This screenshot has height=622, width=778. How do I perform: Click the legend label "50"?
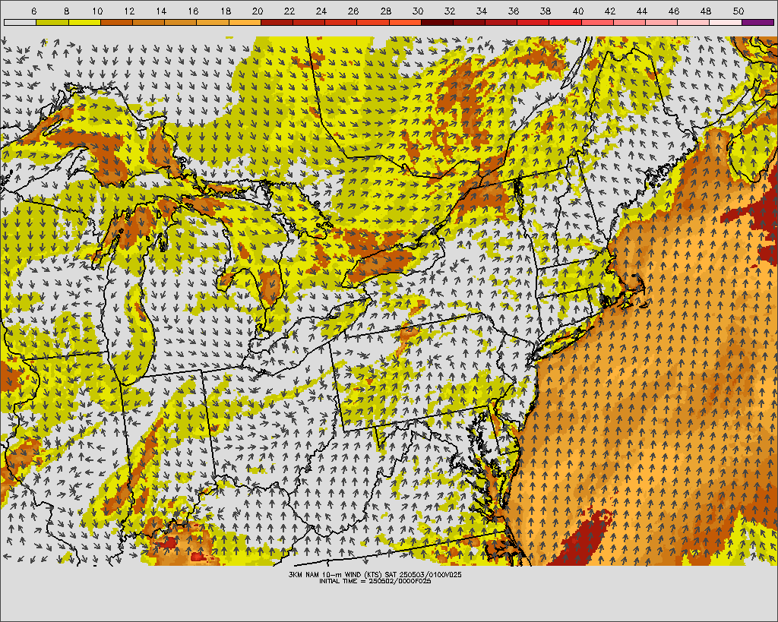[x=738, y=11]
